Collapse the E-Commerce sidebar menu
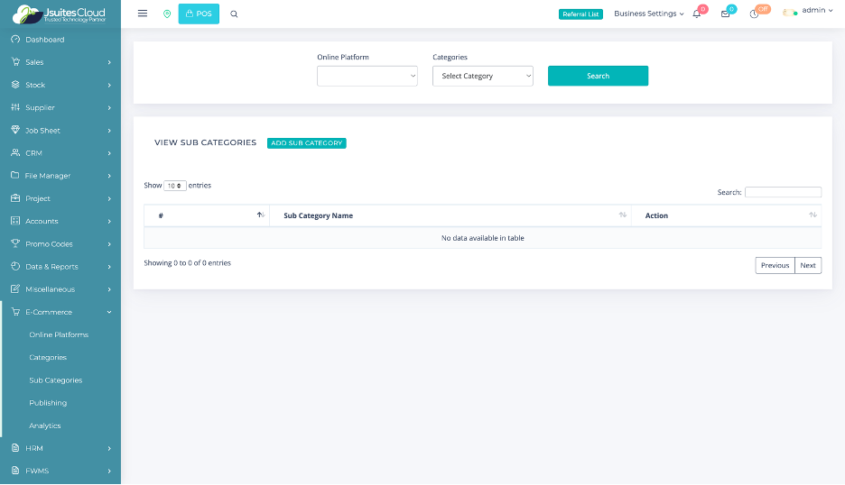The height and width of the screenshot is (485, 845). pos(60,312)
